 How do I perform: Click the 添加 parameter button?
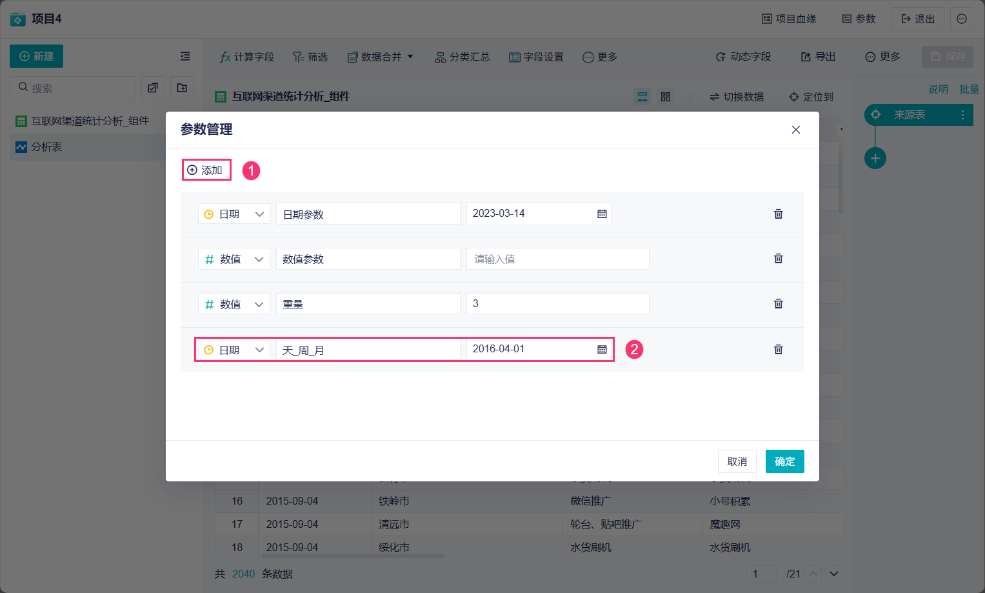(206, 170)
